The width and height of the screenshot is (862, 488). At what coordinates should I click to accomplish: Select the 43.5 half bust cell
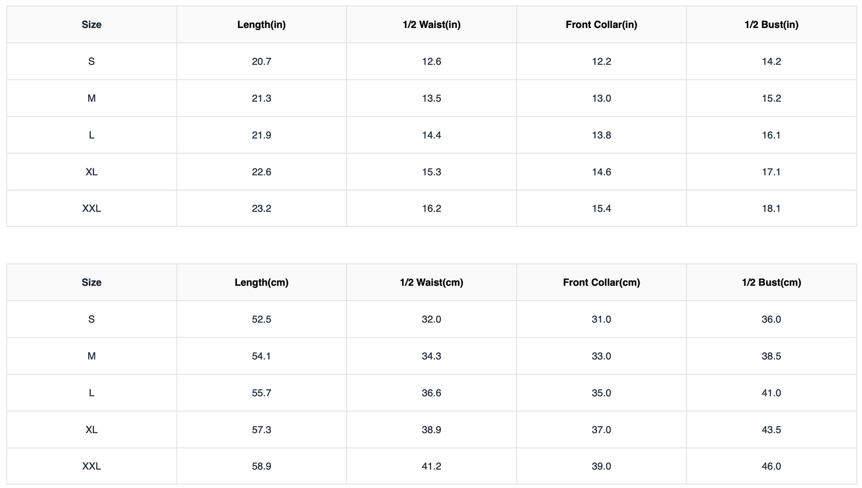coord(771,430)
